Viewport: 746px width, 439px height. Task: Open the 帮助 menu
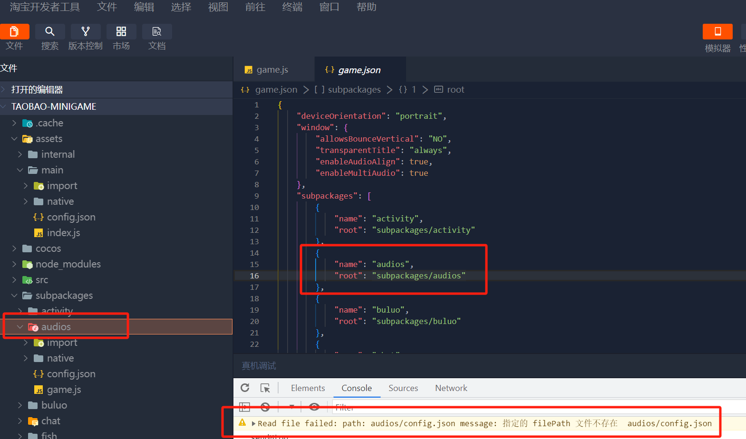coord(367,7)
